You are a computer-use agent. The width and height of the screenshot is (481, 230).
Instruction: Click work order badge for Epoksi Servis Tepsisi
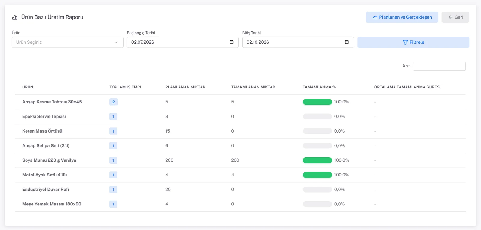click(113, 117)
